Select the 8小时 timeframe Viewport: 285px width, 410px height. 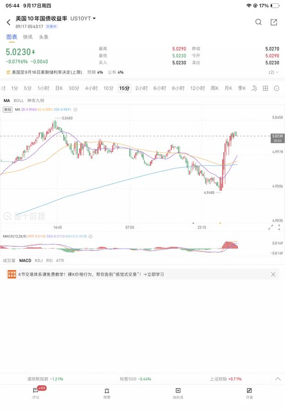pyautogui.click(x=178, y=89)
